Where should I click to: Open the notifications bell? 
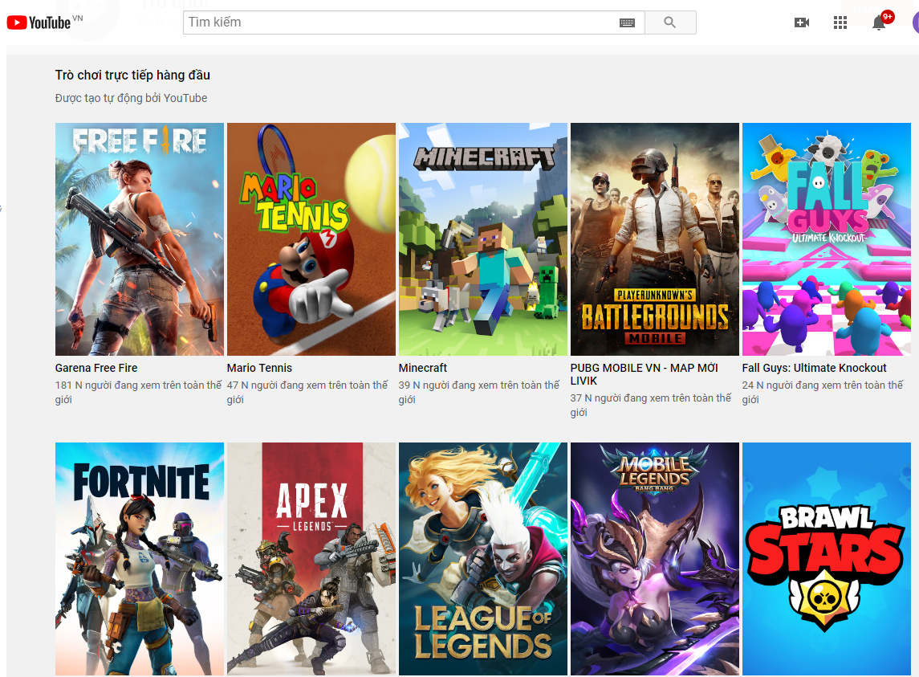[x=879, y=22]
